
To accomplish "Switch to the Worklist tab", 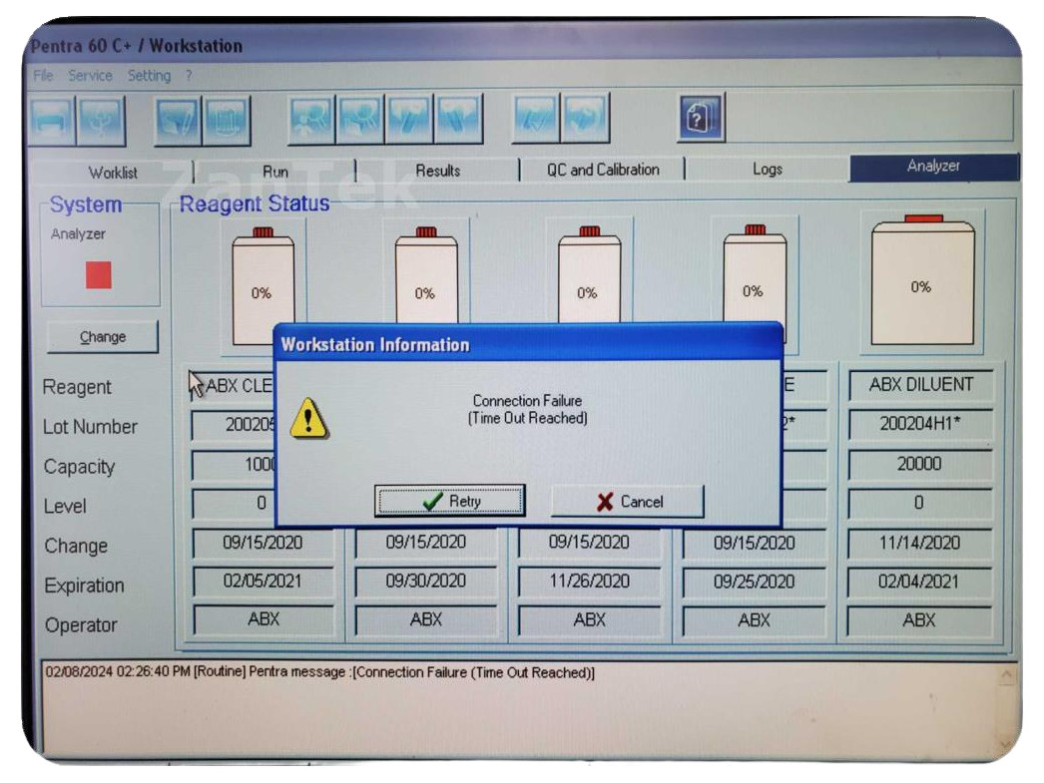I will 113,173.
